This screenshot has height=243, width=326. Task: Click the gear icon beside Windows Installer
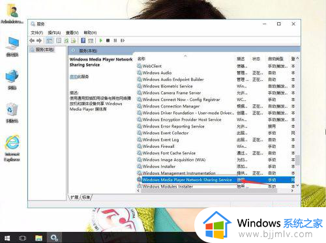pos(140,166)
